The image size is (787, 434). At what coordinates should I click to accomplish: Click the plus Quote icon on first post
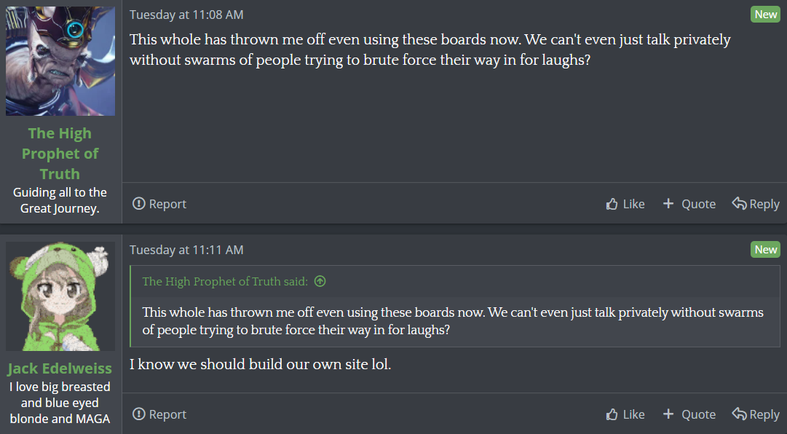pyautogui.click(x=668, y=203)
